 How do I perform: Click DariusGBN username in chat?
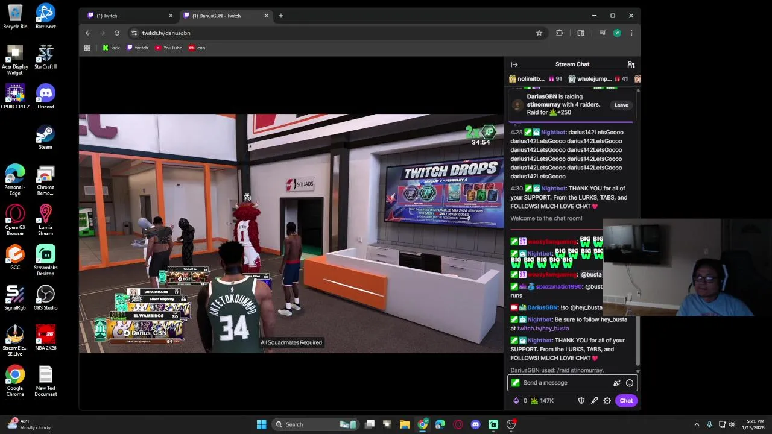pyautogui.click(x=542, y=307)
